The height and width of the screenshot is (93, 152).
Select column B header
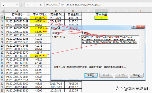coord(39,11)
